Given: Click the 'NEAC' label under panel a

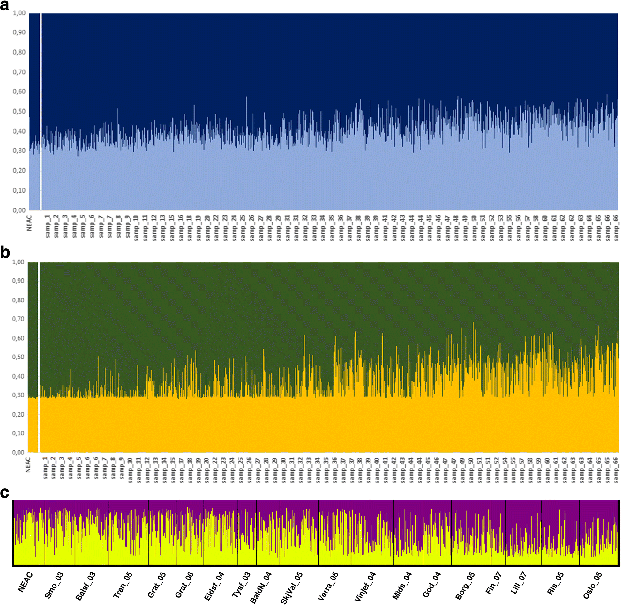Looking at the screenshot, I should click(x=30, y=223).
